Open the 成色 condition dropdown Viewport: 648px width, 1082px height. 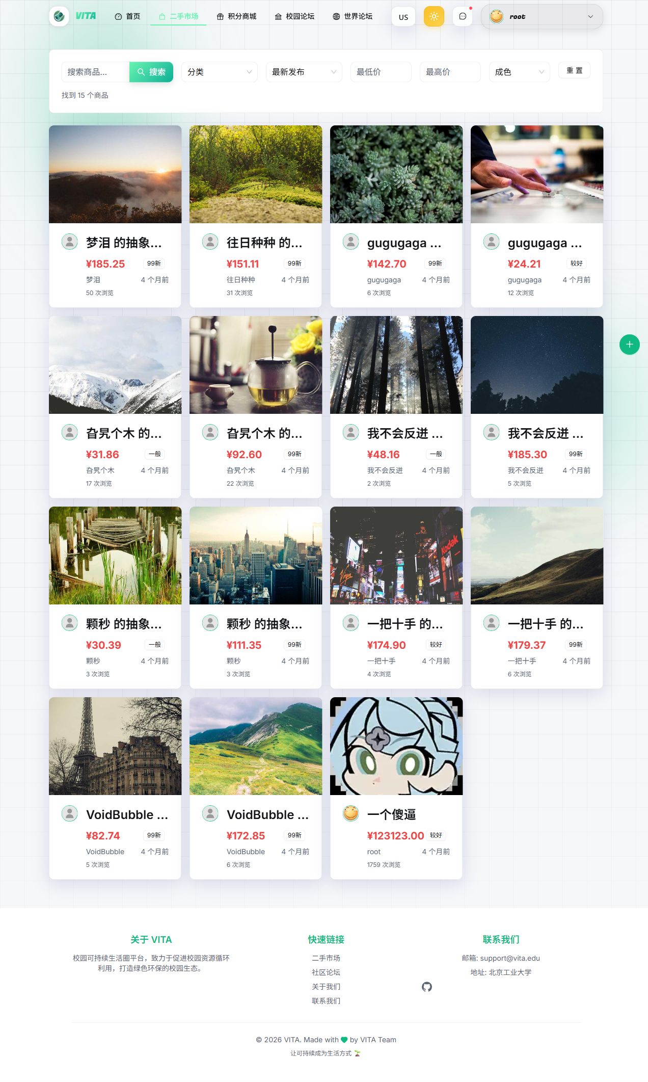[x=520, y=72]
